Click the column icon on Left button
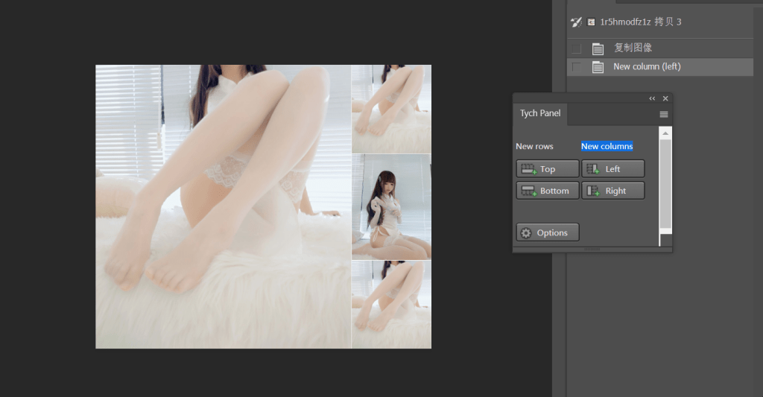The height and width of the screenshot is (397, 763). (x=593, y=169)
